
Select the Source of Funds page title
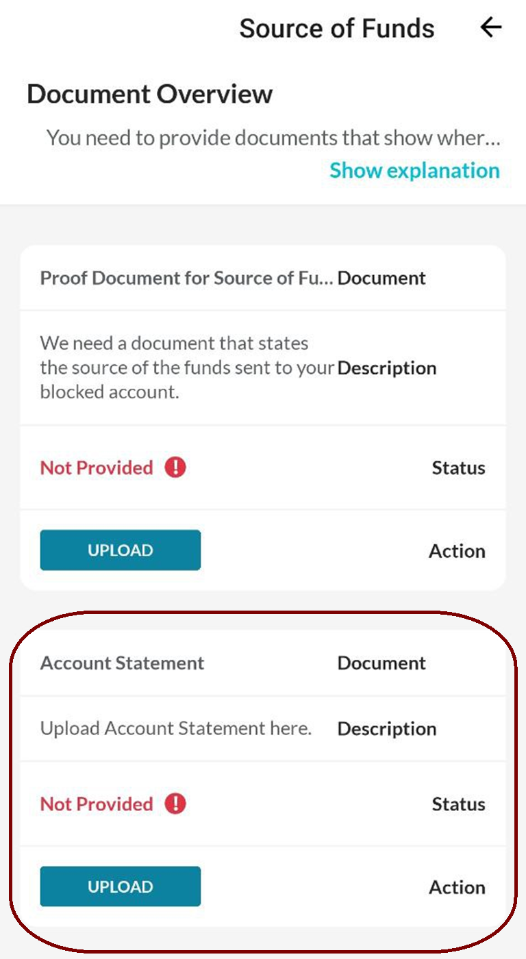[x=336, y=27]
